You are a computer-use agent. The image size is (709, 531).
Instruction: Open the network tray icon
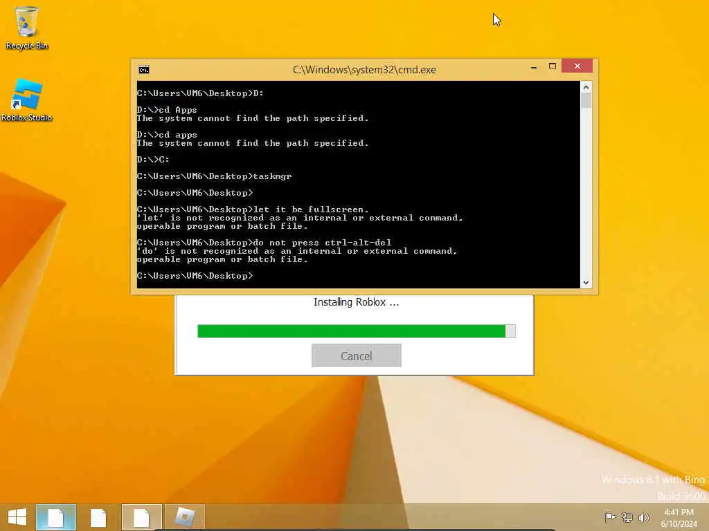coord(627,517)
